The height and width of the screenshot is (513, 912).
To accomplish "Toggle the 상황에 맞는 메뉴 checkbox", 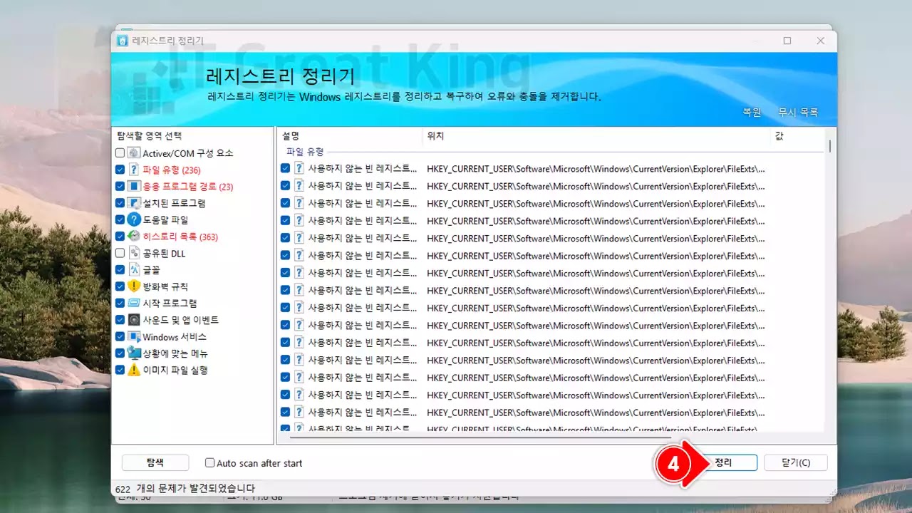I will [120, 353].
